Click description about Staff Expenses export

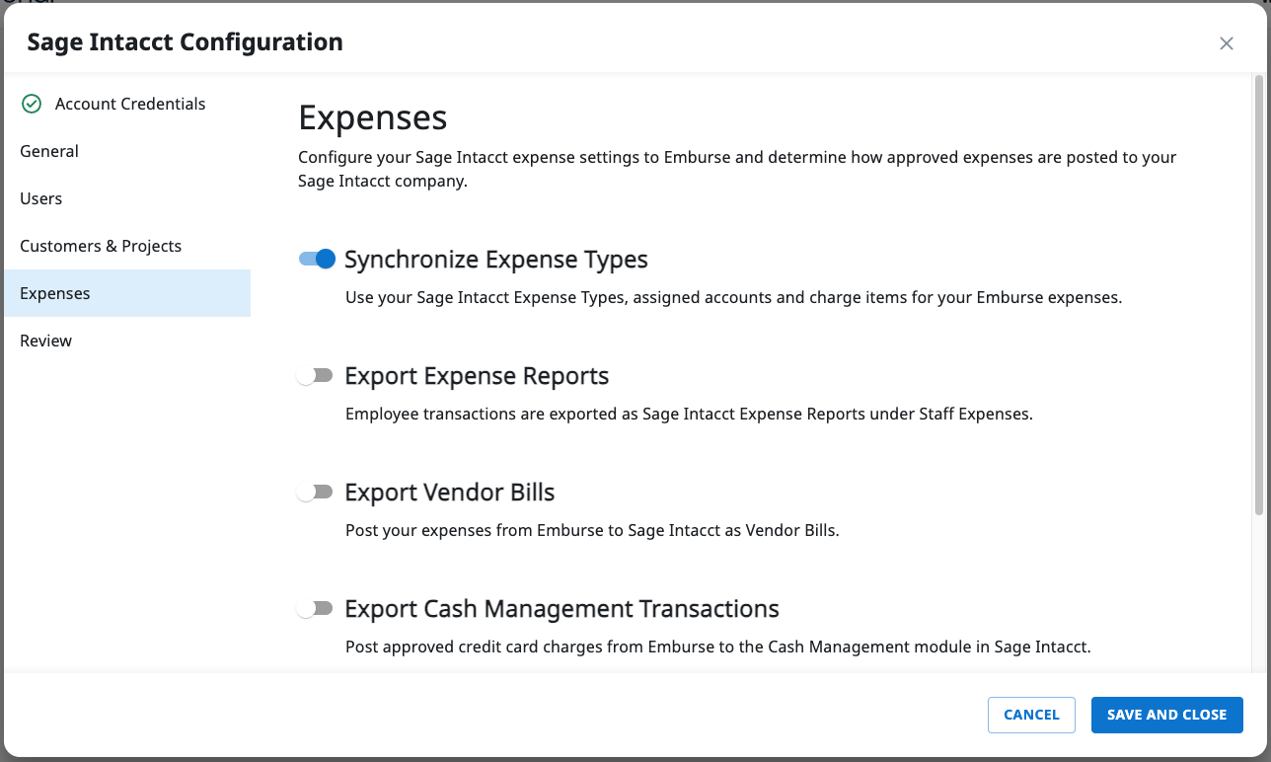(x=689, y=415)
